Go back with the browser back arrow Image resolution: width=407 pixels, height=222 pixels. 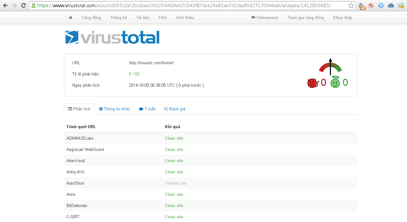(6, 5)
